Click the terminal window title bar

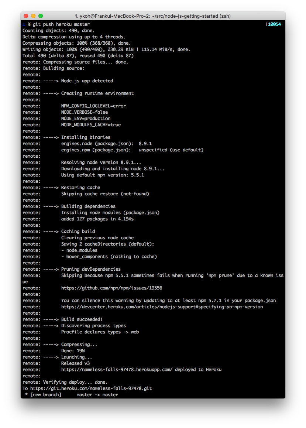153,16
